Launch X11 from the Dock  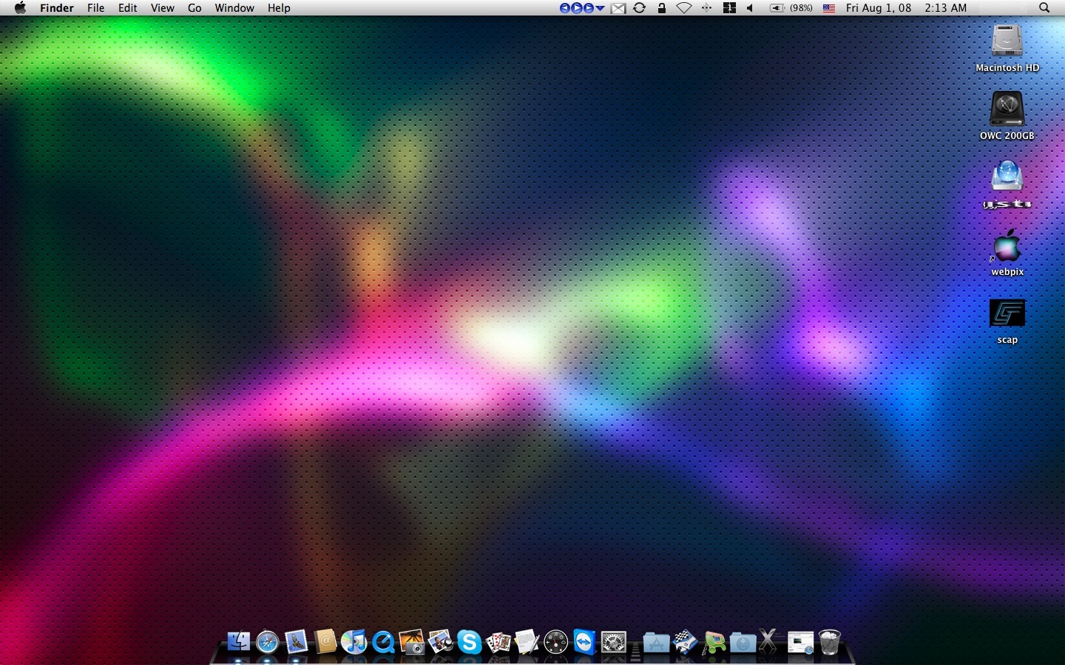coord(769,641)
